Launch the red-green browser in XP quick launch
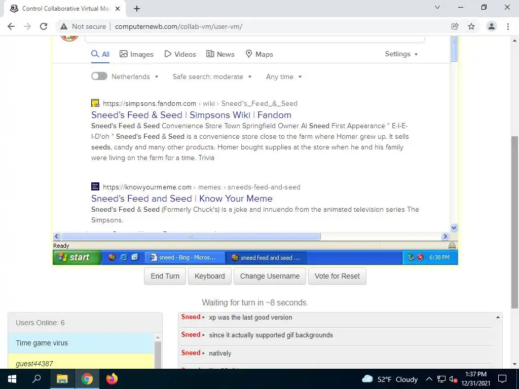The height and width of the screenshot is (389, 519). click(x=112, y=257)
